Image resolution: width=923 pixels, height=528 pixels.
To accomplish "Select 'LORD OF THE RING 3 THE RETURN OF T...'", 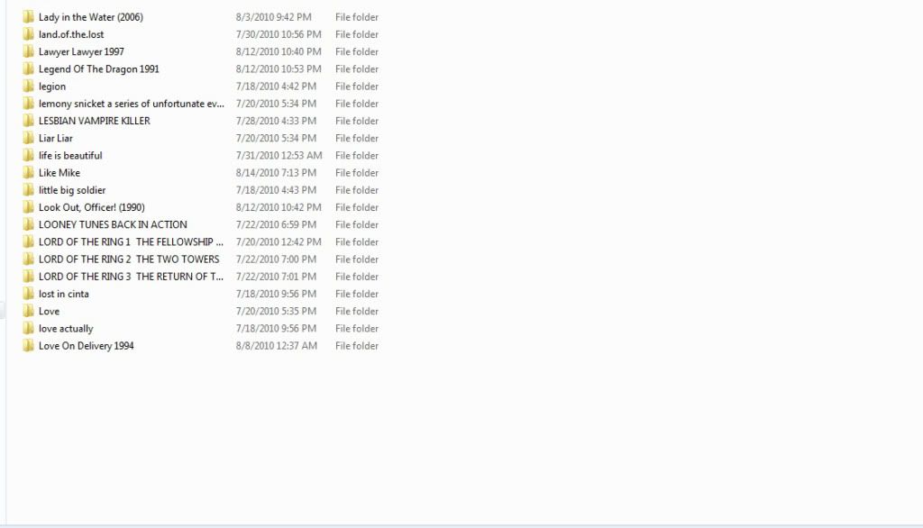I will coord(132,277).
